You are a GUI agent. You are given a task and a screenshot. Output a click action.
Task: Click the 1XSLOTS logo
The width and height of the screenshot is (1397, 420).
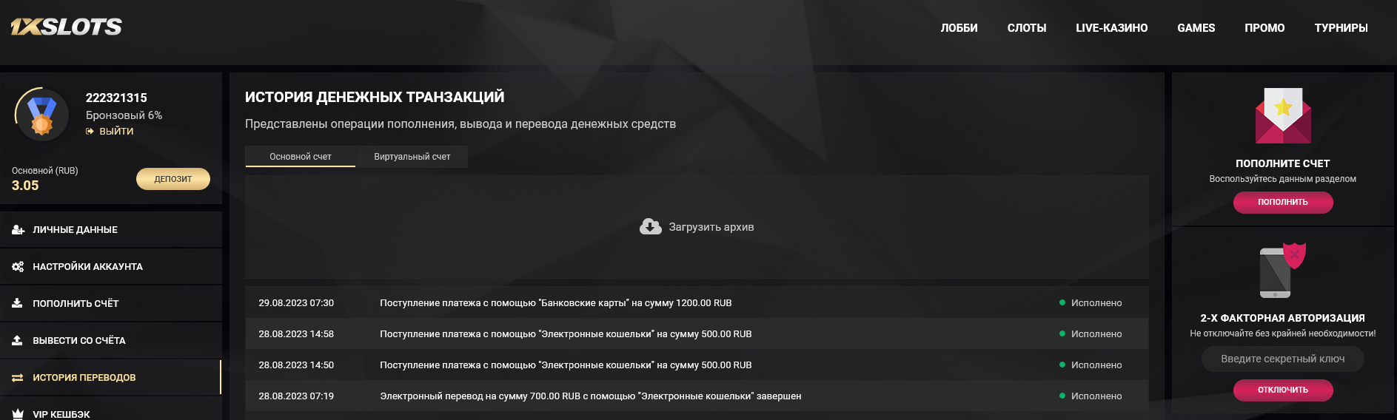click(x=67, y=27)
